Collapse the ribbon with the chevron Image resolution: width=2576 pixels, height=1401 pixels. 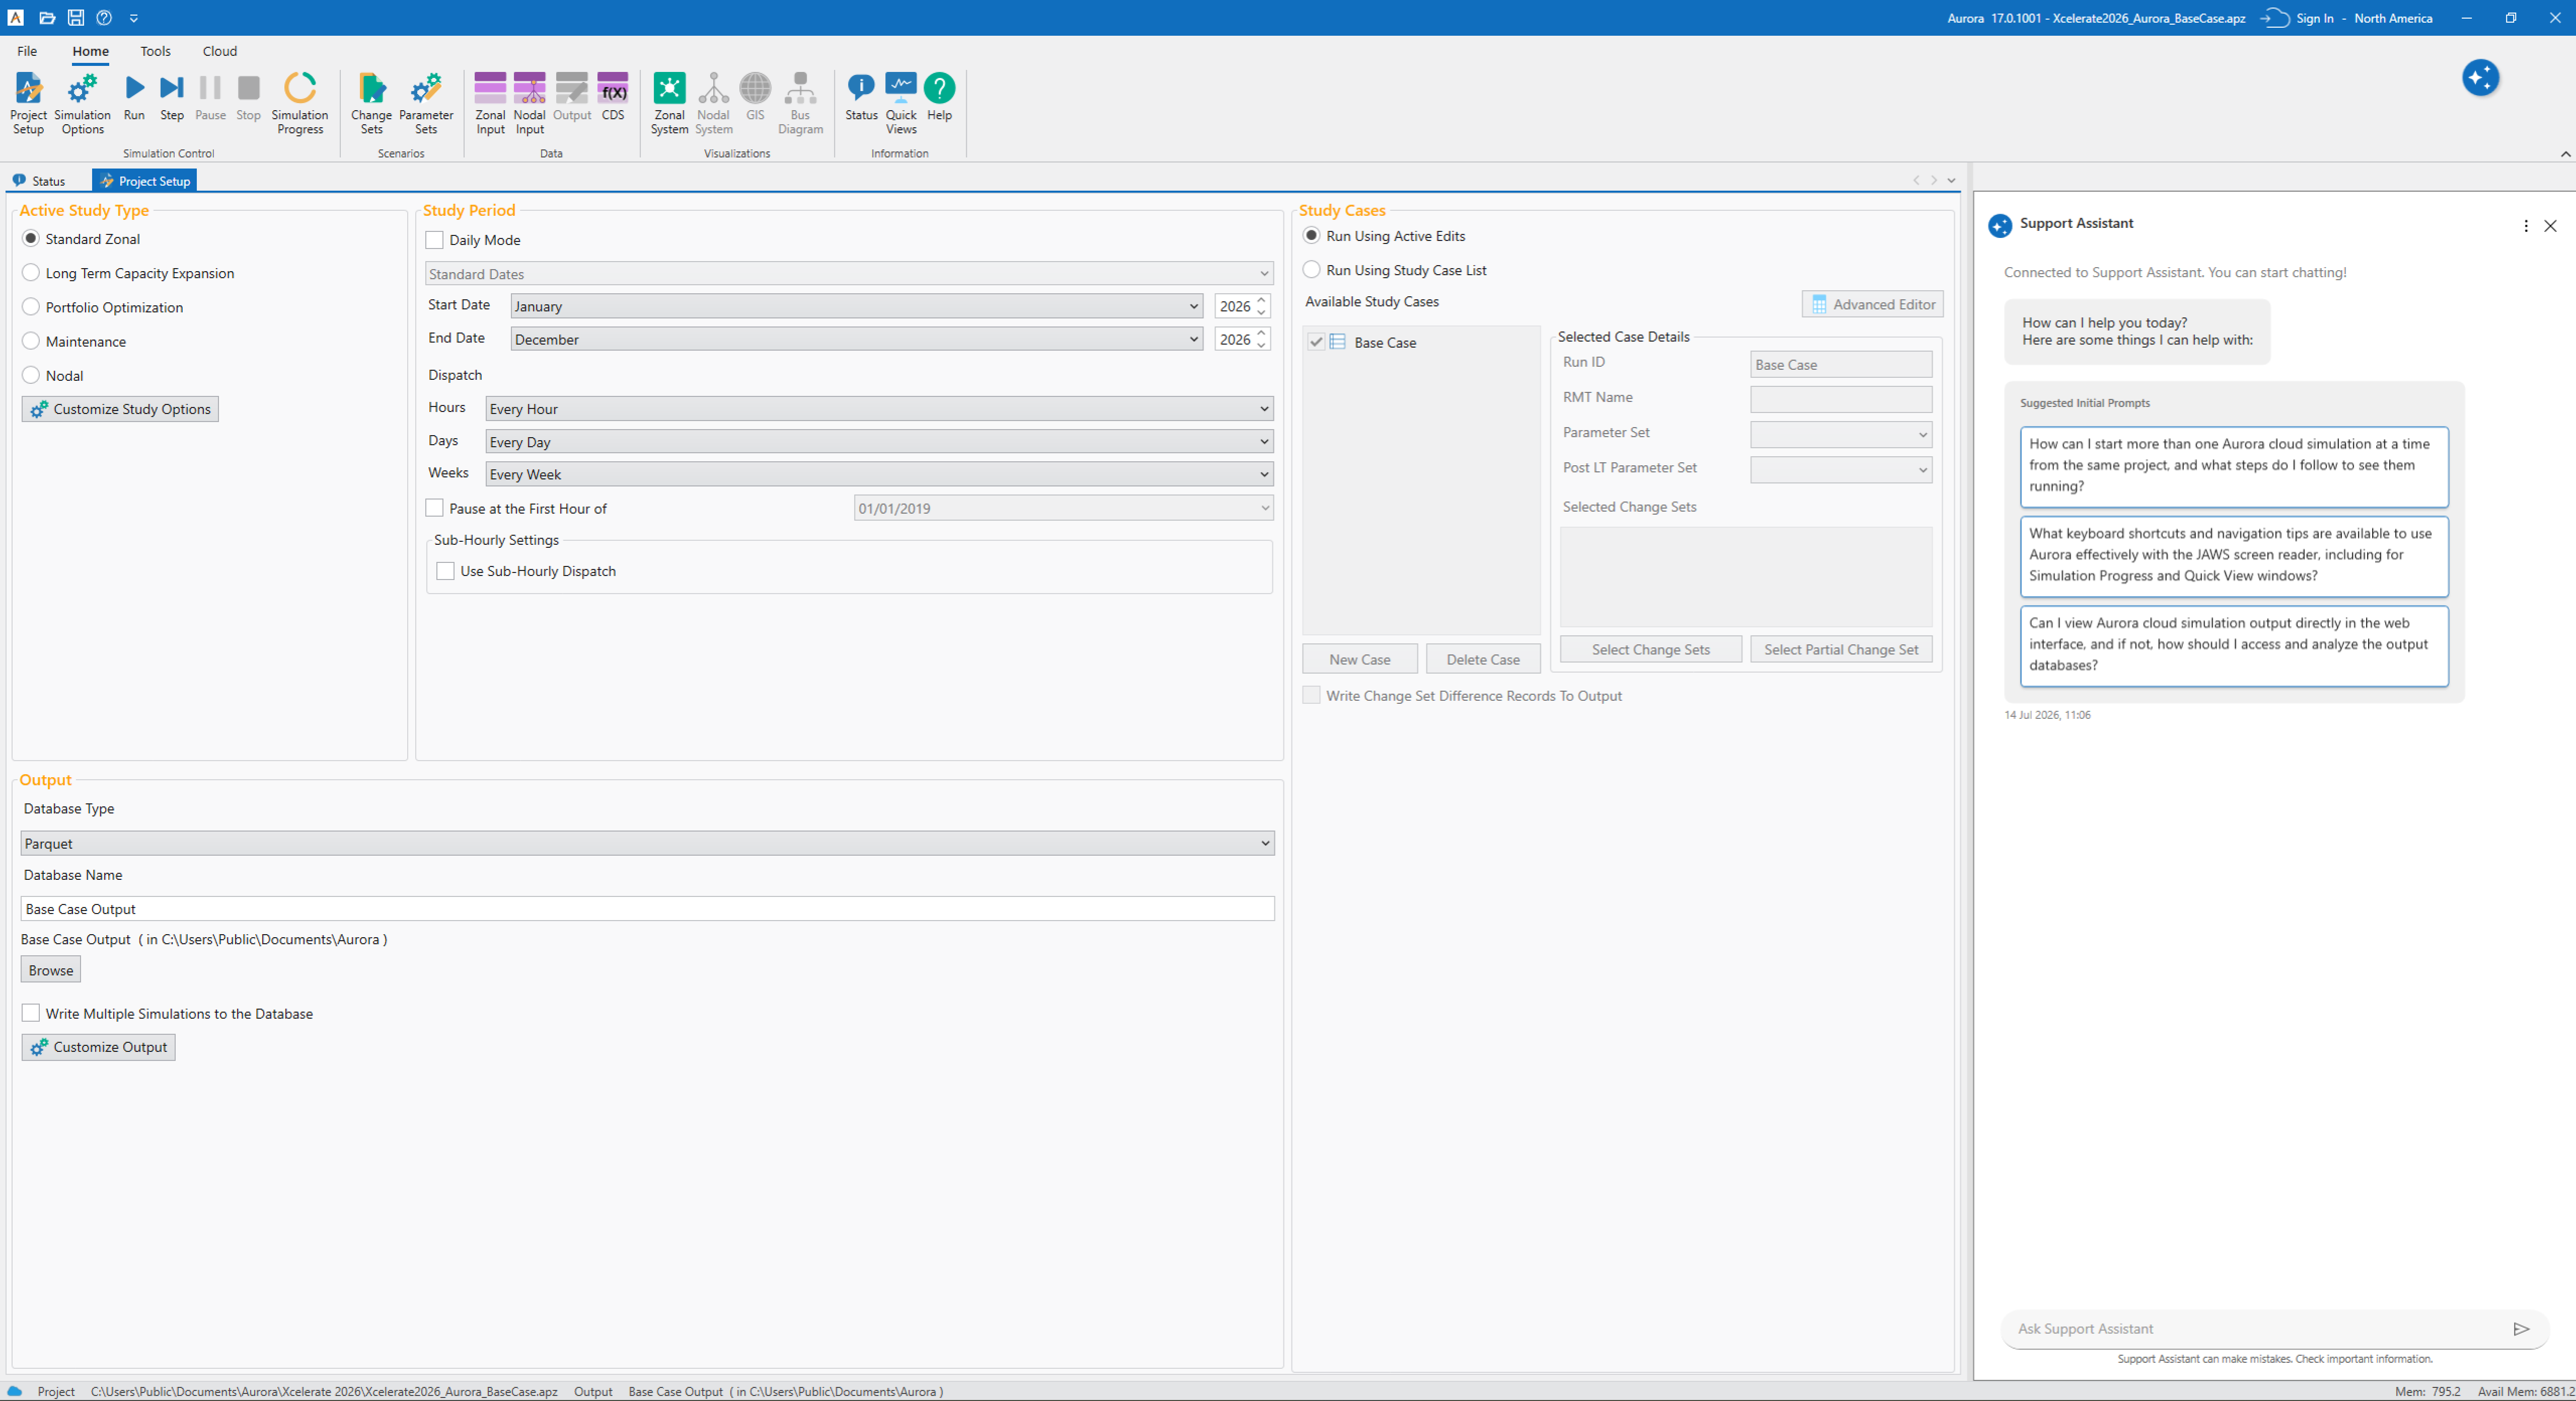coord(2565,154)
